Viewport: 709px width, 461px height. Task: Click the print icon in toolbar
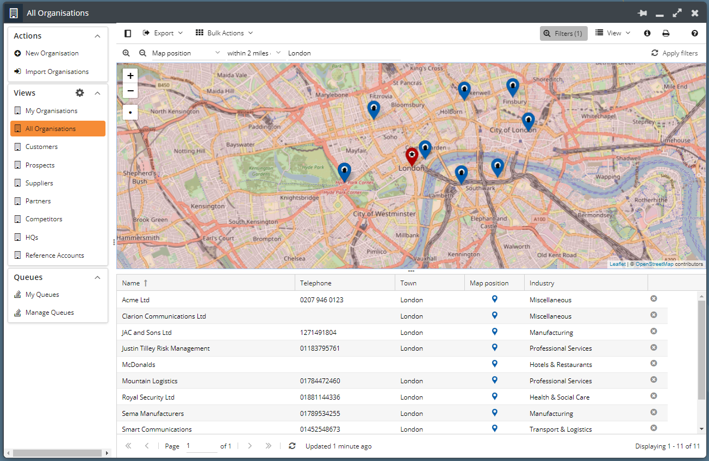click(x=666, y=33)
